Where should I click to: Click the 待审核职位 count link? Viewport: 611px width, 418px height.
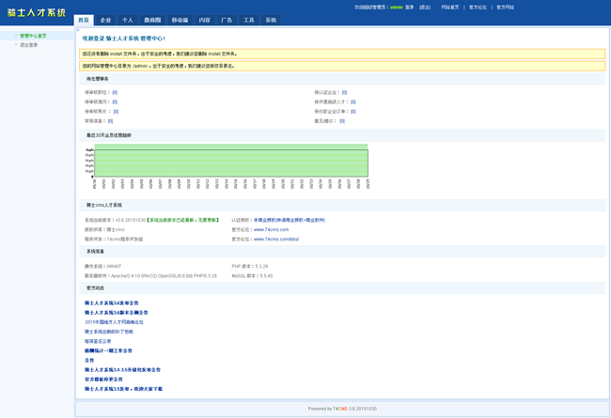(115, 93)
